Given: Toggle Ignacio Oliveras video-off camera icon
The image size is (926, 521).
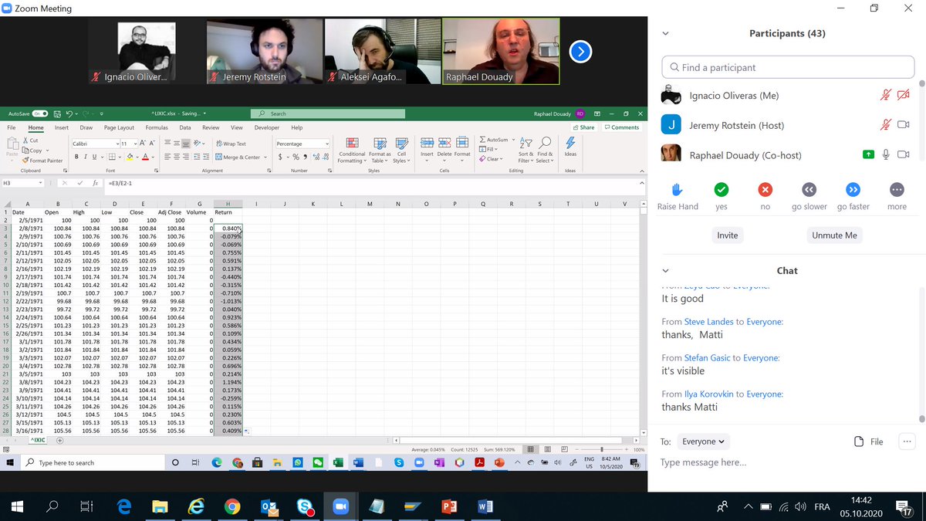Looking at the screenshot, I should [x=904, y=96].
